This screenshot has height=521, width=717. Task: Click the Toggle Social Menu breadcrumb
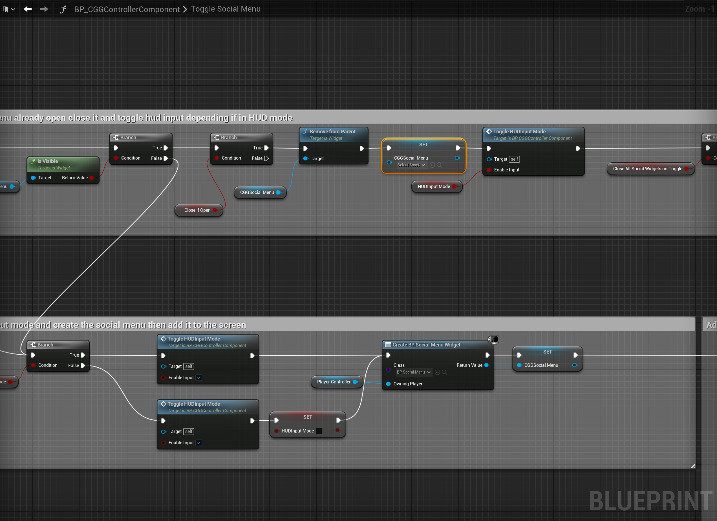[x=226, y=9]
